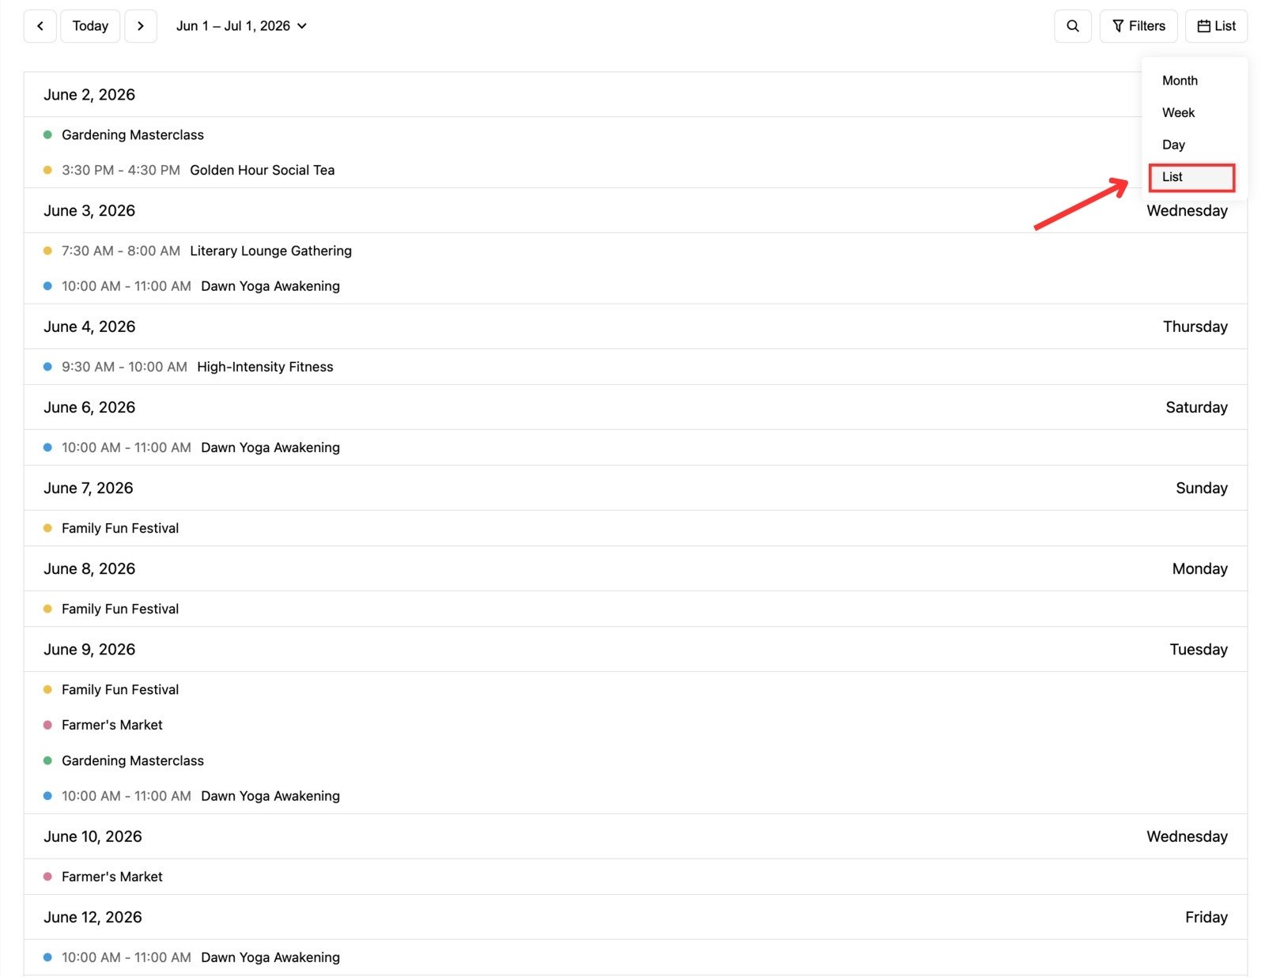
Task: Select Week view option
Action: pyautogui.click(x=1192, y=113)
